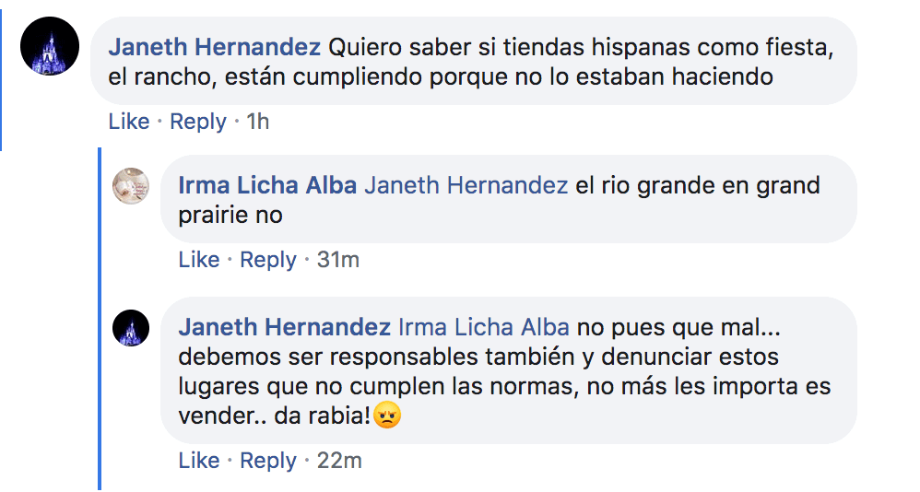
Task: Open Janeth Hernandez's name on the top comment
Action: pyautogui.click(x=215, y=46)
